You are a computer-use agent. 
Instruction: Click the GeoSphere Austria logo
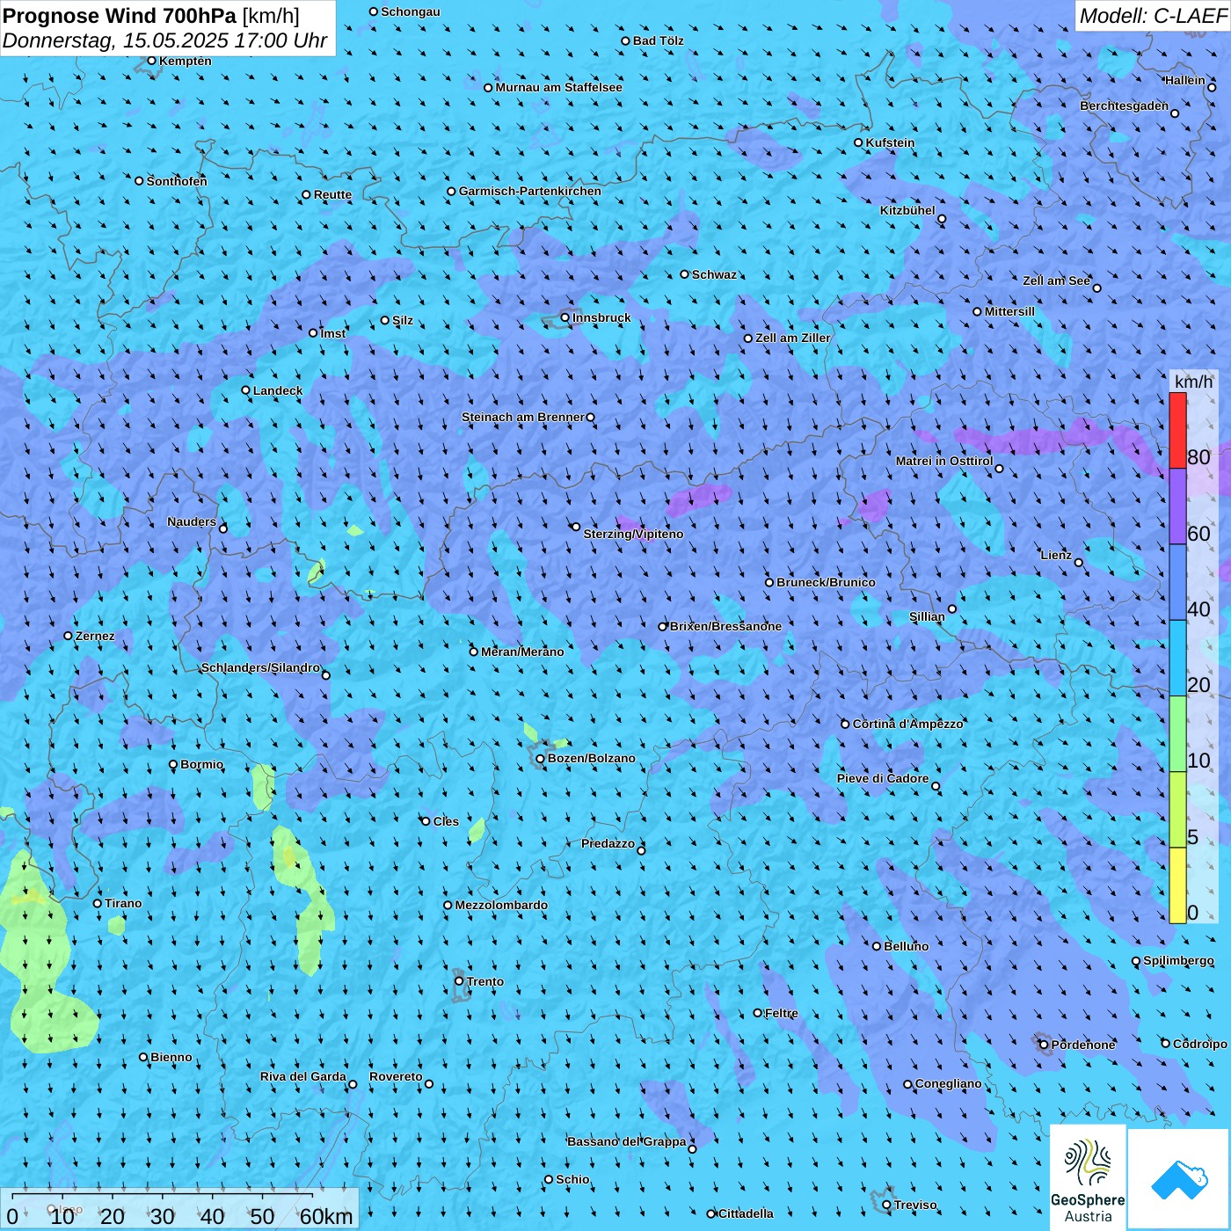[x=1088, y=1176]
